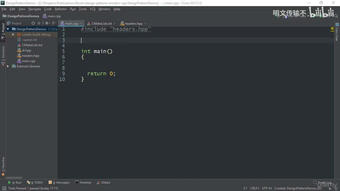340x191 pixels.
Task: Open the Run All Tests configuration dropdown
Action: (296, 16)
